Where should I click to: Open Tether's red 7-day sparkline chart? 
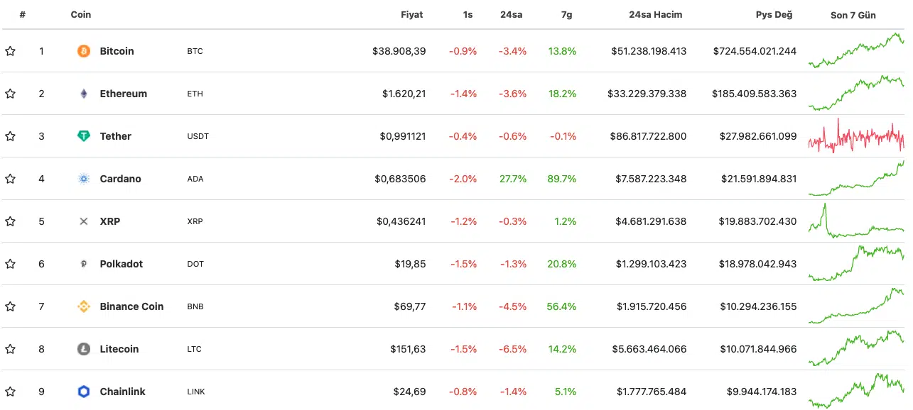pos(856,136)
